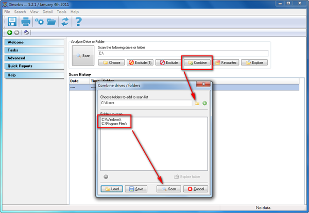Click the C:\ scan path field
The image size is (309, 213).
pos(183,53)
